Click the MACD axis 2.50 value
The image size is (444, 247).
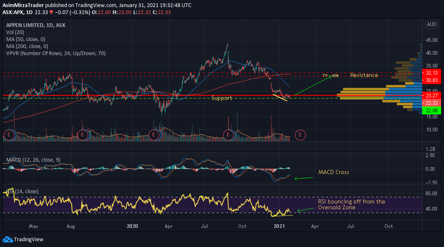(430, 155)
